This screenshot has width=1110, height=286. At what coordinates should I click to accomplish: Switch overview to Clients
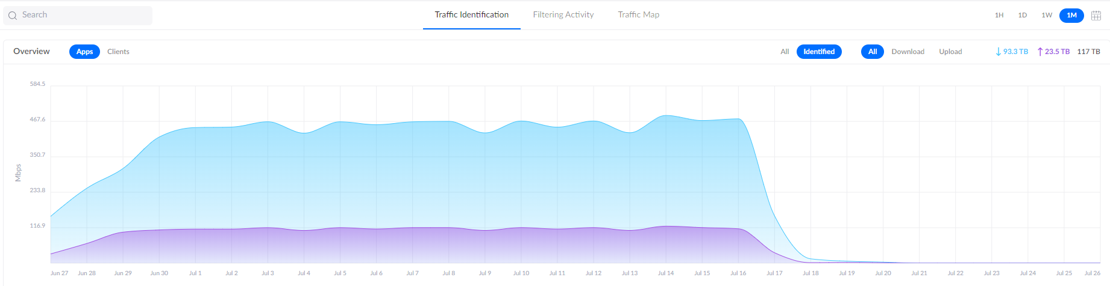[x=118, y=52]
